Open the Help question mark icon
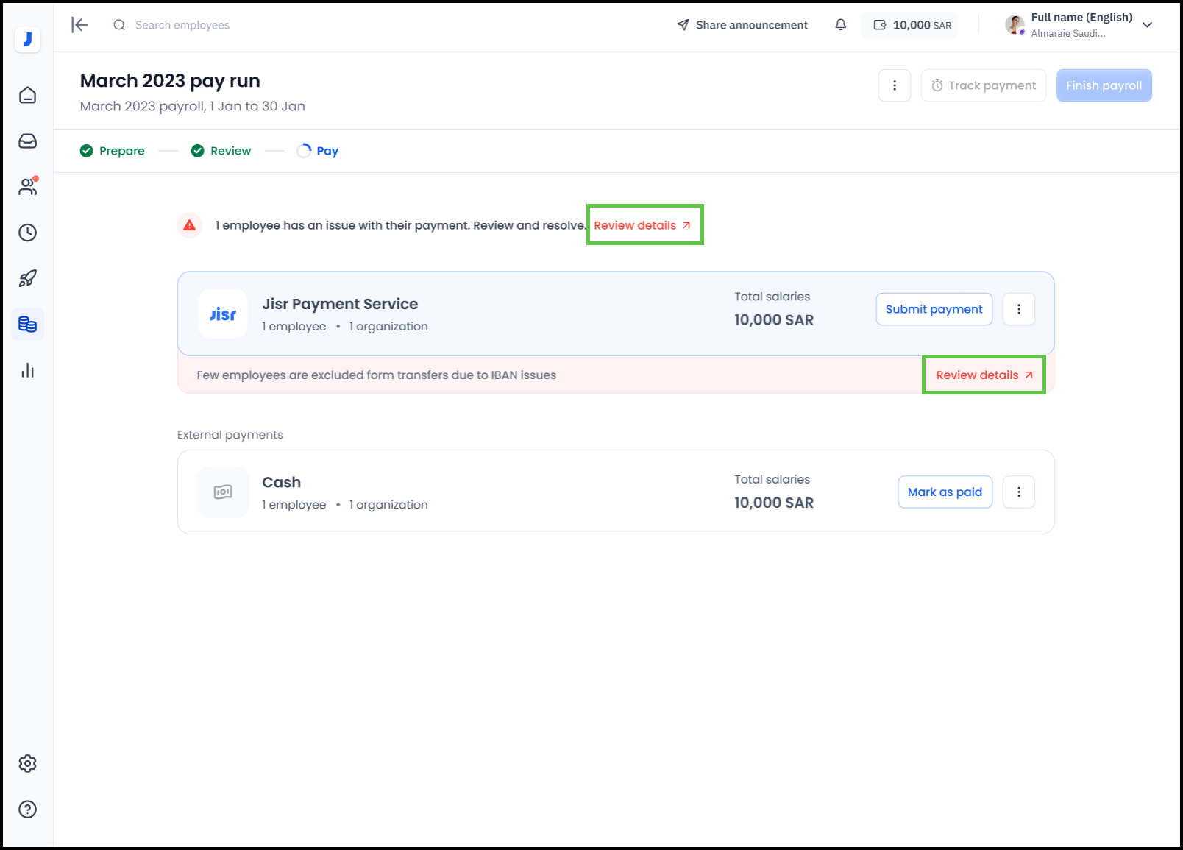This screenshot has width=1183, height=850. click(27, 810)
